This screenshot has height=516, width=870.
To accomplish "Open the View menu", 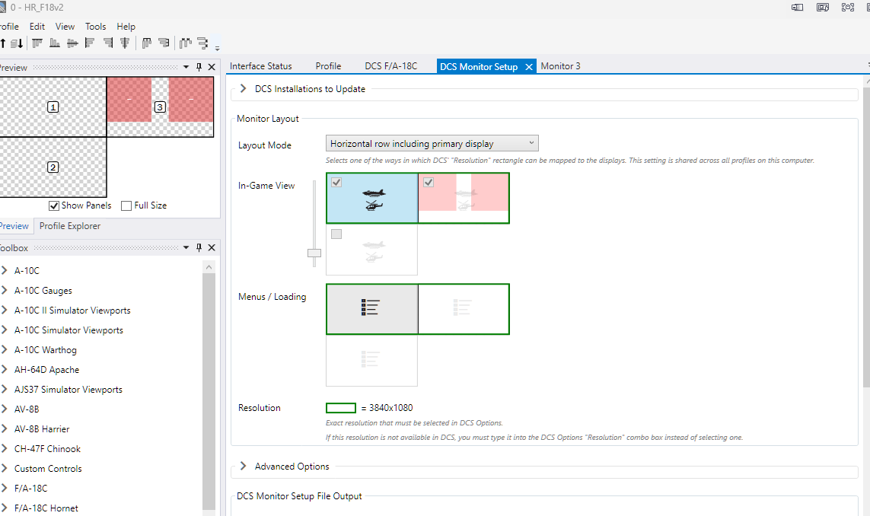I will pos(65,26).
